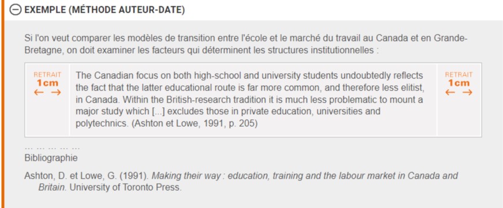Image resolution: width=503 pixels, height=208 pixels.
Task: Click the University of Toronto Press text
Action: [x=126, y=187]
